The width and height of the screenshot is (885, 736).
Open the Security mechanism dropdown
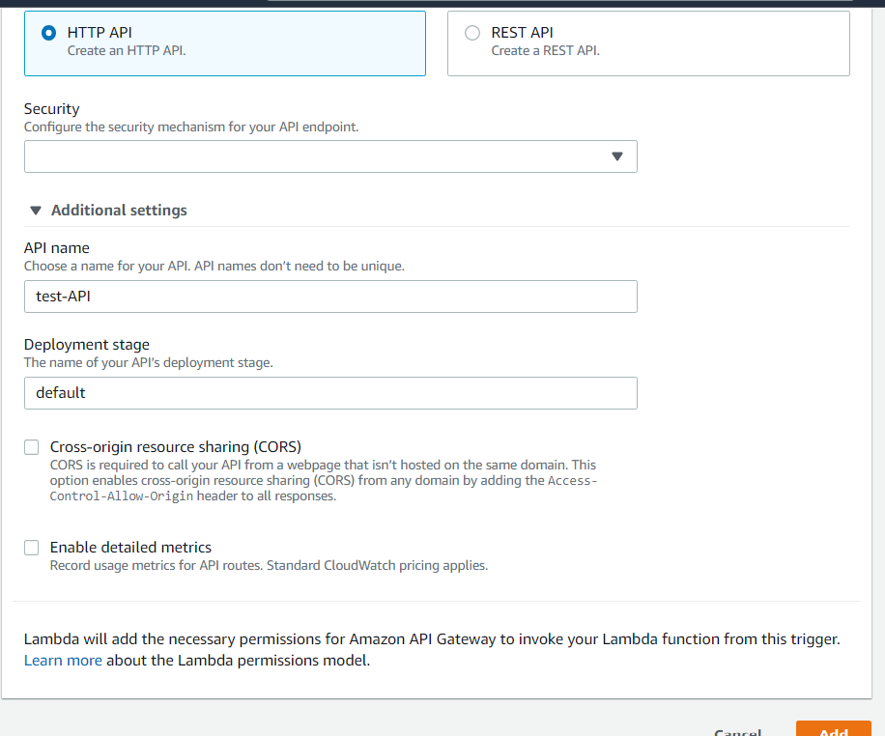click(330, 156)
